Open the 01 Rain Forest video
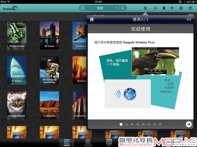Screen dimensions: 197x147 pyautogui.click(x=17, y=36)
